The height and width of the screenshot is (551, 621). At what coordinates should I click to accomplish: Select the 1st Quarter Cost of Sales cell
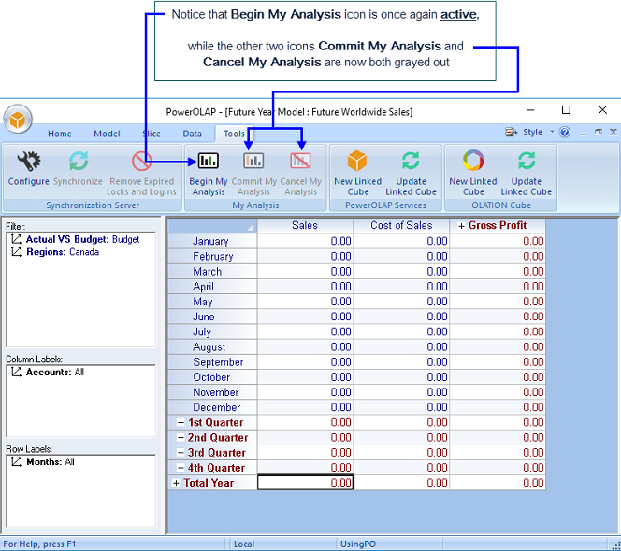401,422
